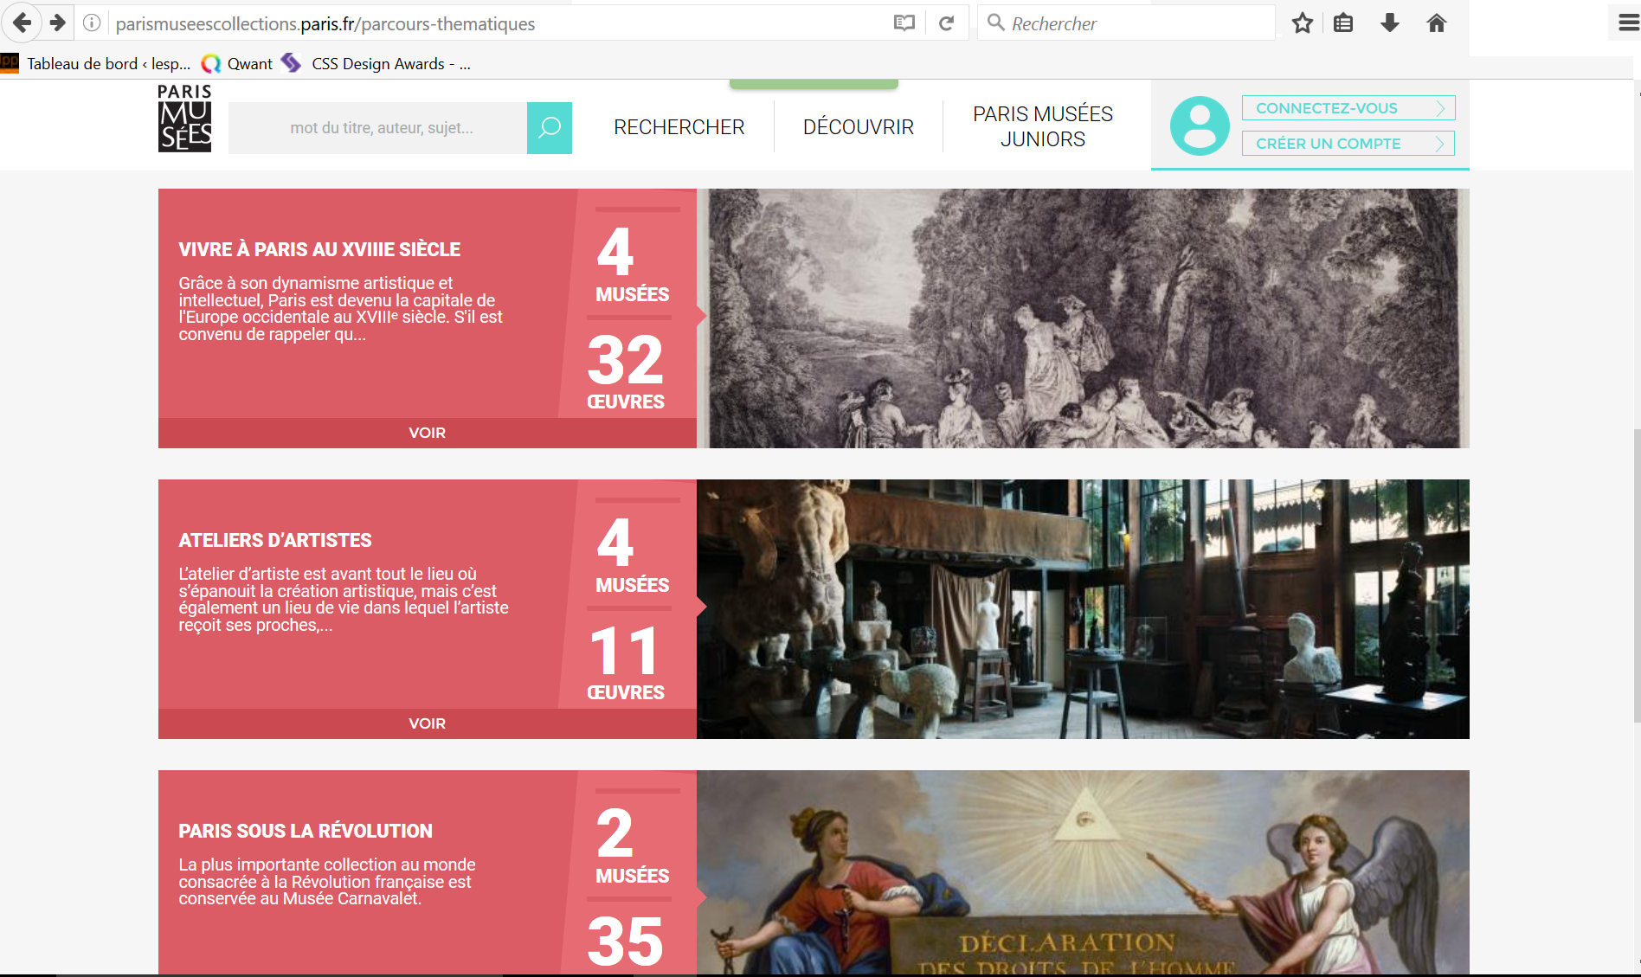Open the 'ATELIERS D'ARTISTES' title
This screenshot has height=977, width=1641.
point(275,540)
